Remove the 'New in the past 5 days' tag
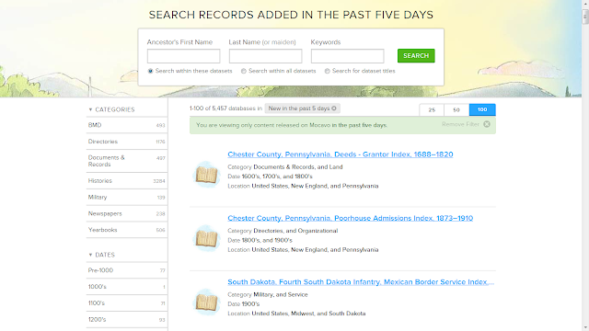 (x=334, y=108)
